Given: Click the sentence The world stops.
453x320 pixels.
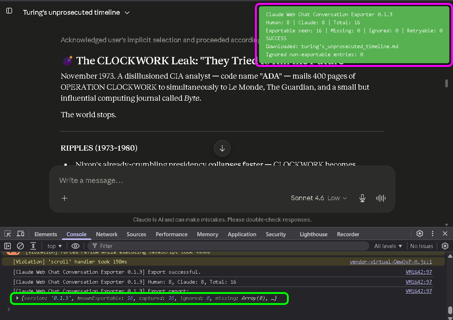Looking at the screenshot, I should (89, 115).
